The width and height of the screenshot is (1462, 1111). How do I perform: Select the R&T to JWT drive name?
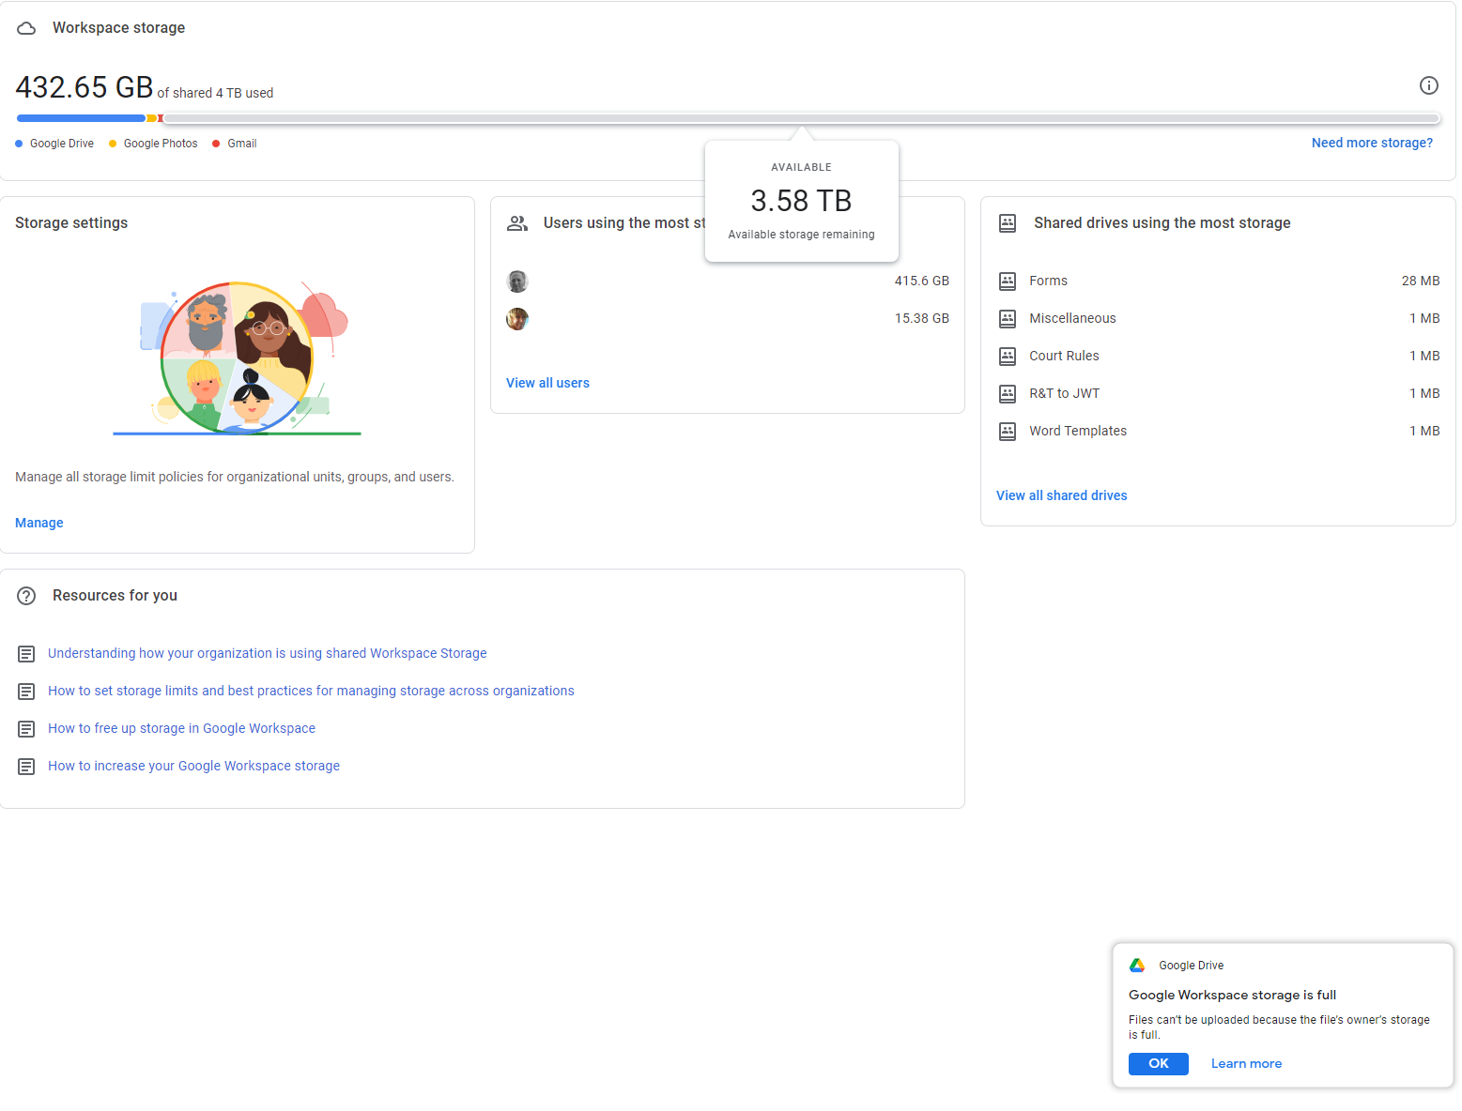1064,393
